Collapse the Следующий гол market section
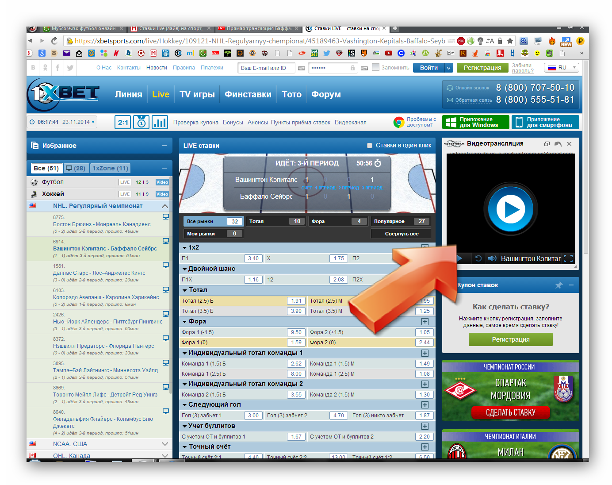This screenshot has height=485, width=612. coord(185,404)
